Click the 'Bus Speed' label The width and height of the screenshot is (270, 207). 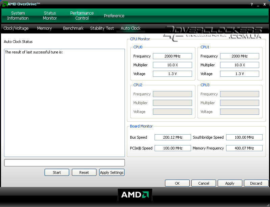pos(138,137)
